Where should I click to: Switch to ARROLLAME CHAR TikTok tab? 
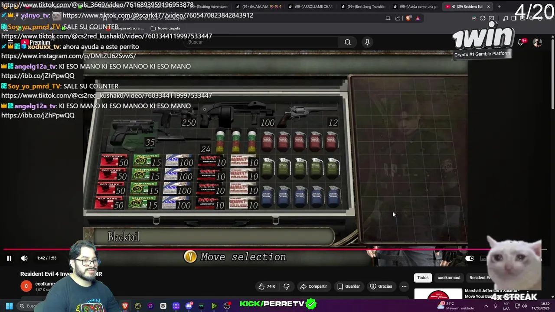[x=310, y=6]
